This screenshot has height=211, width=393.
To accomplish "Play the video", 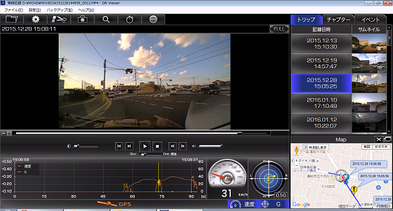I will click(x=144, y=146).
